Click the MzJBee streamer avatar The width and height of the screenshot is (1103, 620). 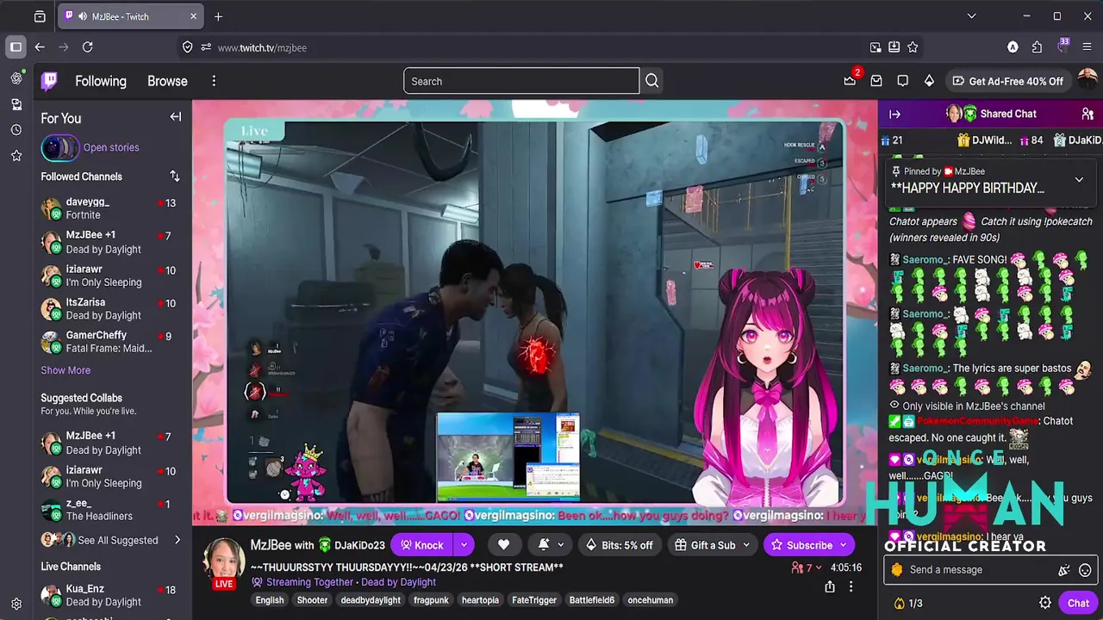[224, 560]
